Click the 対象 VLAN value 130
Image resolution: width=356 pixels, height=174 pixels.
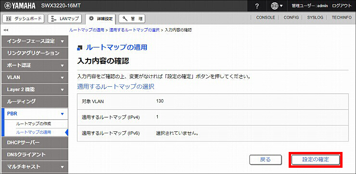(x=160, y=101)
